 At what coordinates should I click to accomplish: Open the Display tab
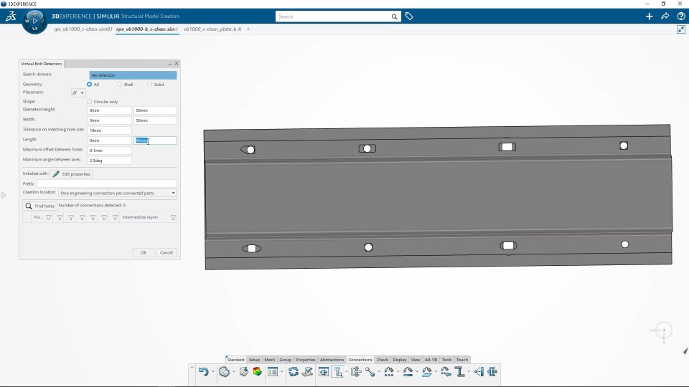[400, 359]
